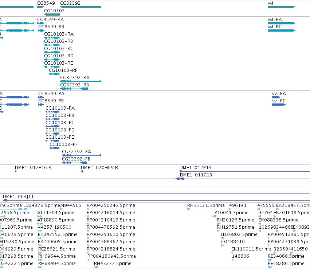Select EST EK110011.5prime
This screenshot has width=310, height=269.
tap(251, 249)
